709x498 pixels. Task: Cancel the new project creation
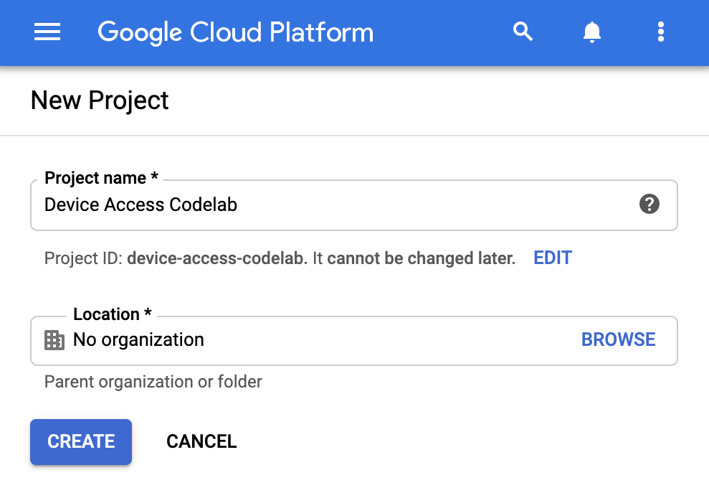(x=201, y=441)
